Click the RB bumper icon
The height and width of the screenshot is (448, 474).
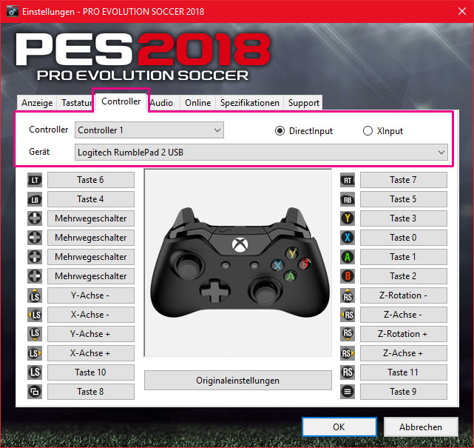coord(348,199)
